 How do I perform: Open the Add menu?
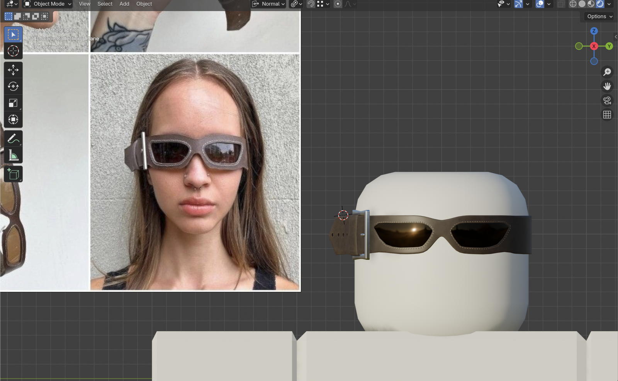click(124, 4)
